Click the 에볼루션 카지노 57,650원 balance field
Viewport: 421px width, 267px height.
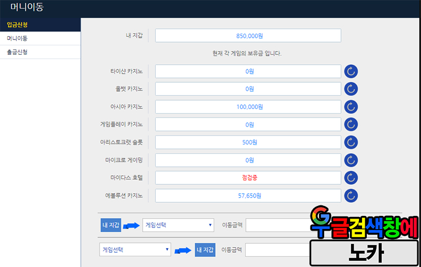pos(248,196)
